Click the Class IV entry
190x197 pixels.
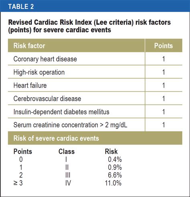68,183
